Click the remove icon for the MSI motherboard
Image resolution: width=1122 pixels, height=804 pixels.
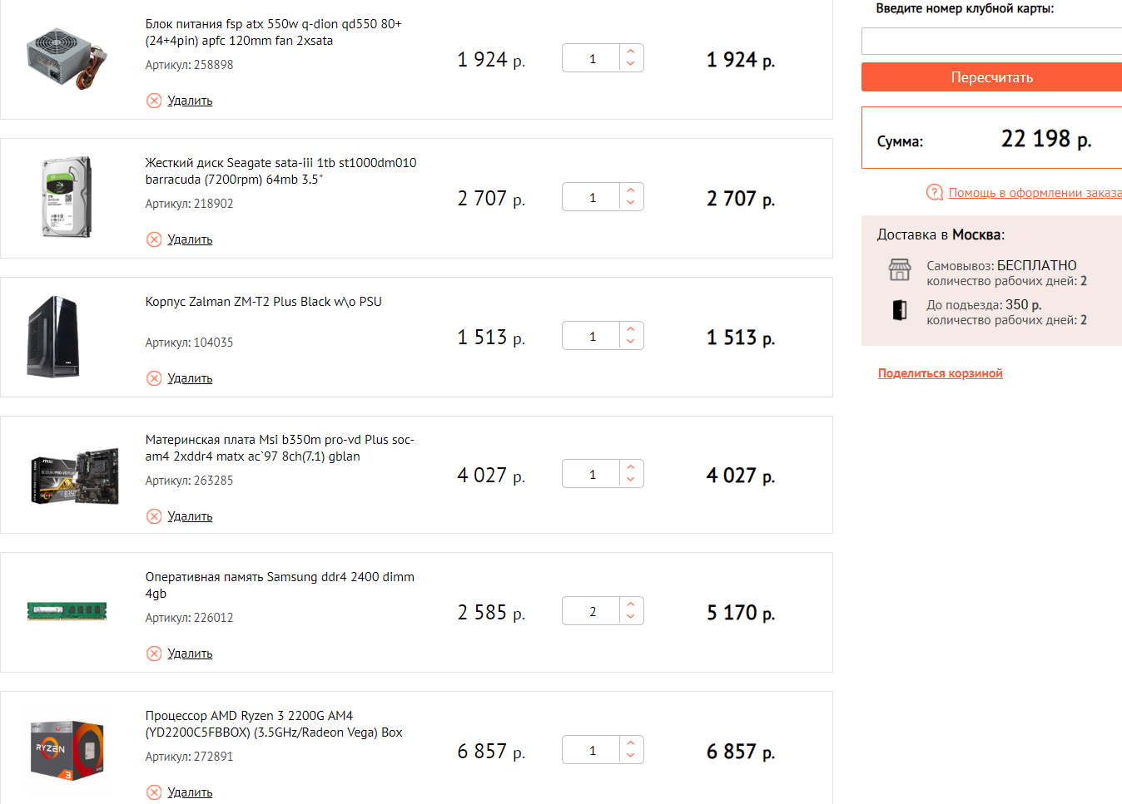tap(154, 516)
